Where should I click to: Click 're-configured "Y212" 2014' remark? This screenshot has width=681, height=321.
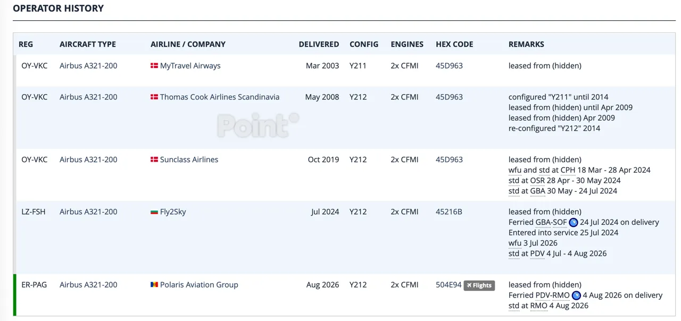pyautogui.click(x=554, y=129)
